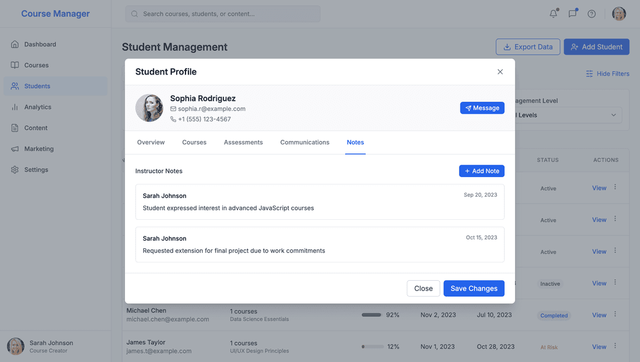The image size is (640, 362).
Task: Click the help question mark icon
Action: pos(591,14)
